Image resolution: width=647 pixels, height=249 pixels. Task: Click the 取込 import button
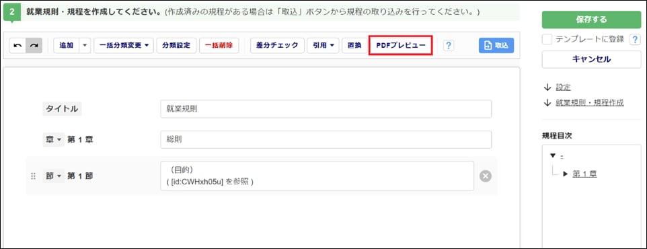(x=496, y=45)
